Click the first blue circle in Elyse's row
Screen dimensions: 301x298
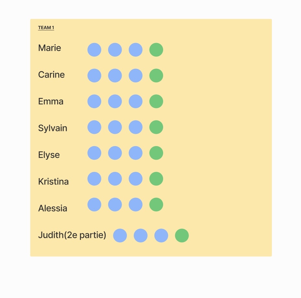(x=94, y=153)
